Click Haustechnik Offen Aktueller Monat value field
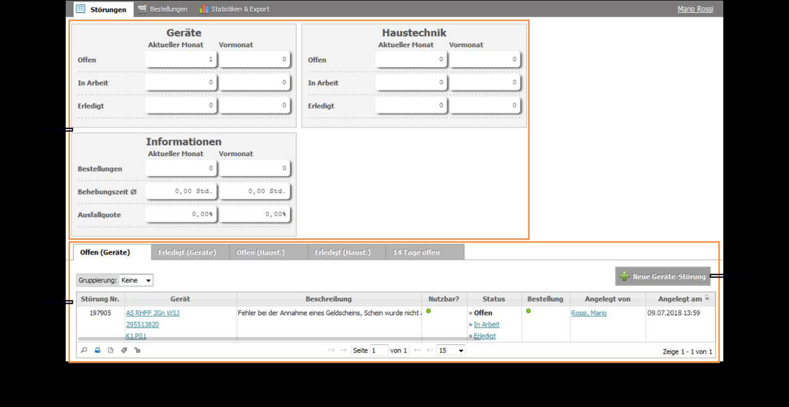The height and width of the screenshot is (407, 789). (x=411, y=59)
